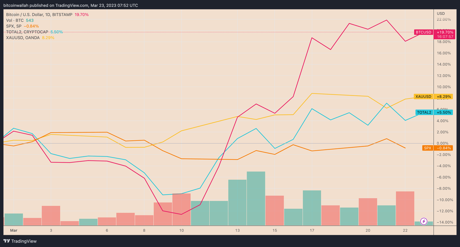Click the Mar label on the time axis

14,231
